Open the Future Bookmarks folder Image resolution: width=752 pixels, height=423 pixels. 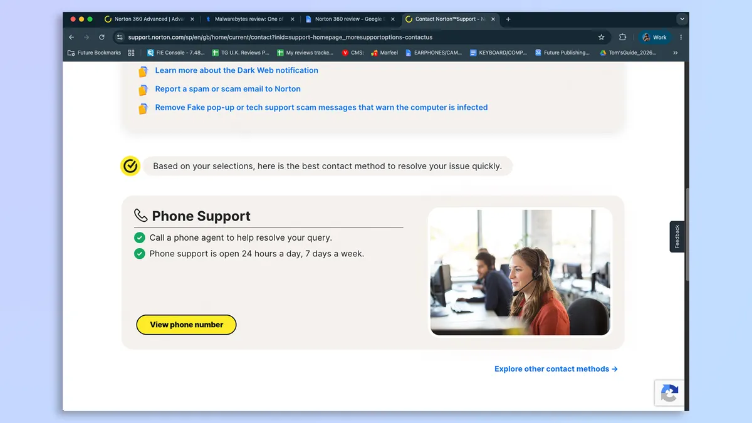[95, 53]
